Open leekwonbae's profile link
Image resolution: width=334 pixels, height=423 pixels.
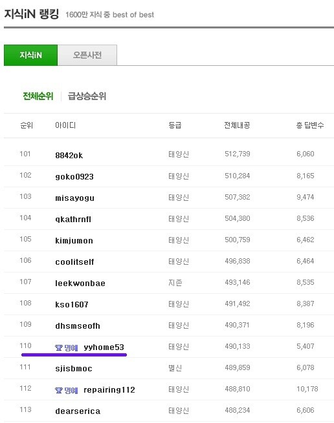tap(80, 284)
